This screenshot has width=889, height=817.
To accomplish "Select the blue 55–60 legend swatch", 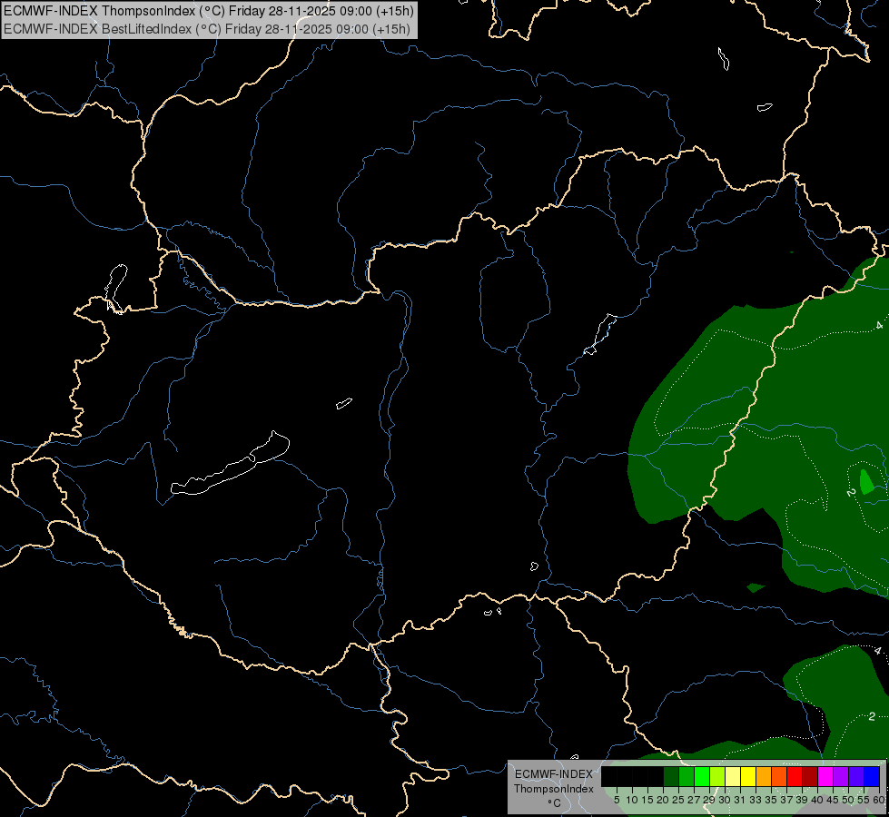I will tap(872, 776).
